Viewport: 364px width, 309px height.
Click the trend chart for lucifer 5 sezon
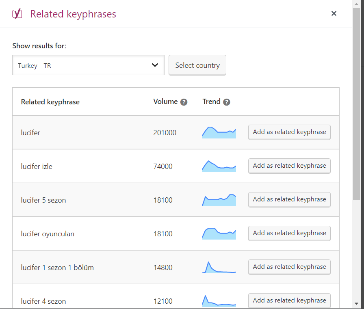(x=219, y=200)
